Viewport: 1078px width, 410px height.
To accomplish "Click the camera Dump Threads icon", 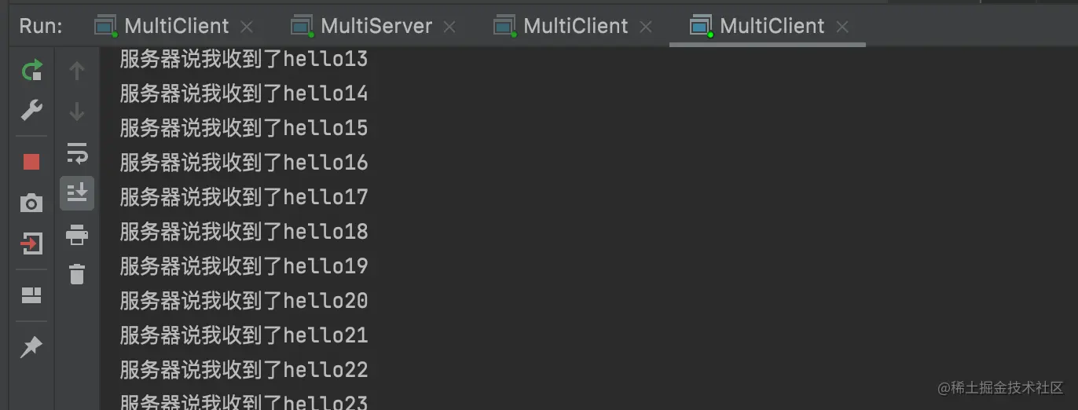I will click(31, 203).
